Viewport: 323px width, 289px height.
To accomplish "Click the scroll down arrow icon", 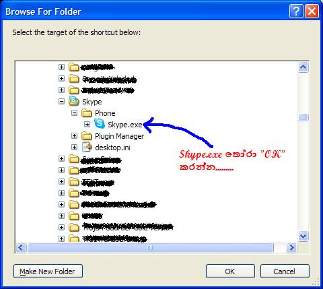I will (x=303, y=236).
